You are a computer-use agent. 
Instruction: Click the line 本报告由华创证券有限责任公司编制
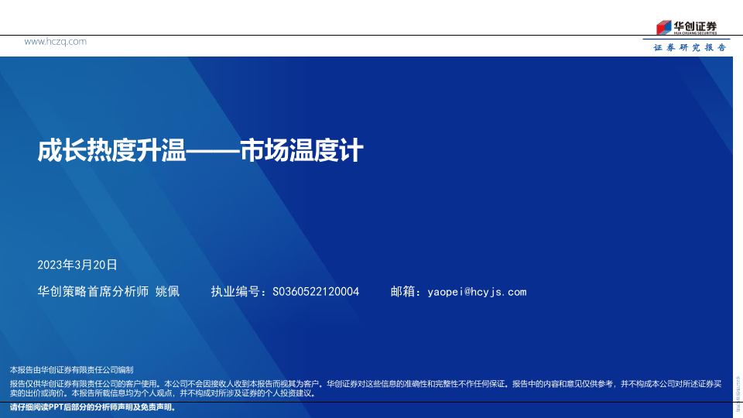(71, 370)
